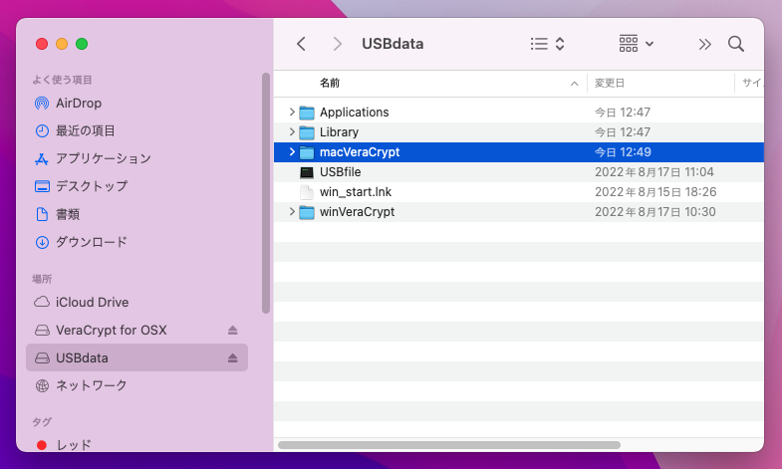782x469 pixels.
Task: Eject VeraCrypt for OSX volume
Action: click(233, 330)
